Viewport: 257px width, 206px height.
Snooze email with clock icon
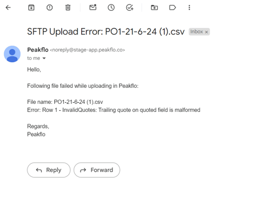tap(111, 7)
